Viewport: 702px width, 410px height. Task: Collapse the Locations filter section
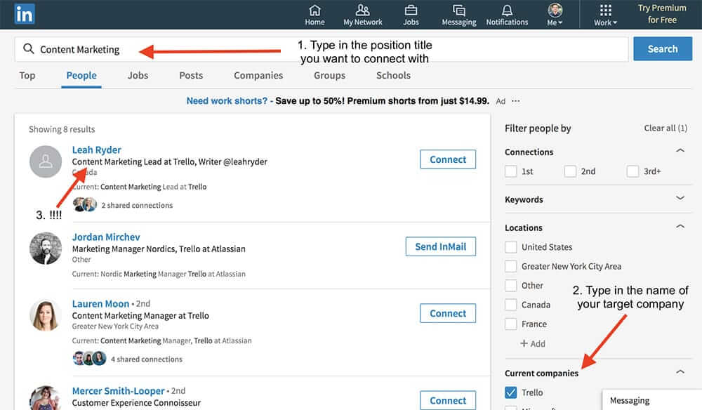(x=680, y=226)
